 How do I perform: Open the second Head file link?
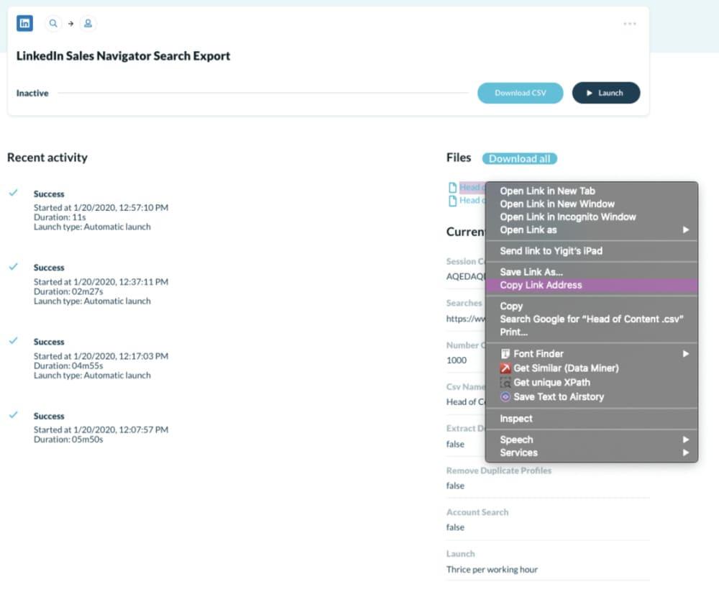click(472, 201)
